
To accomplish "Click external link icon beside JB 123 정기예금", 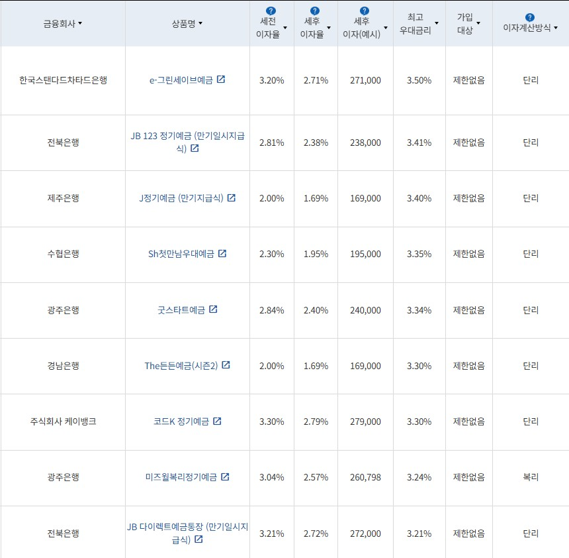I will pyautogui.click(x=195, y=148).
